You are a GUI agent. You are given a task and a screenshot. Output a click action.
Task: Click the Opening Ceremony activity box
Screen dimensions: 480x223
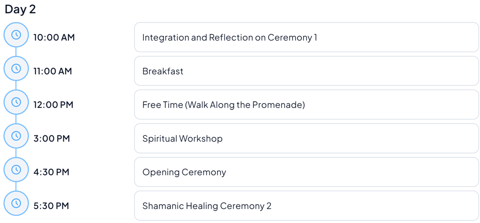tap(306, 172)
